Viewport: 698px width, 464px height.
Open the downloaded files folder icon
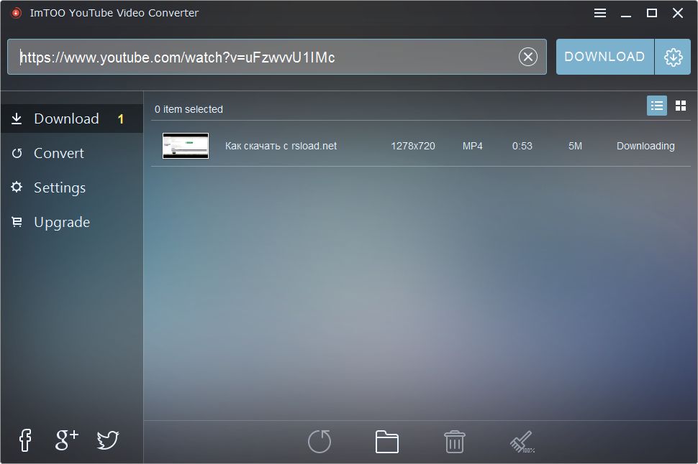tap(387, 441)
